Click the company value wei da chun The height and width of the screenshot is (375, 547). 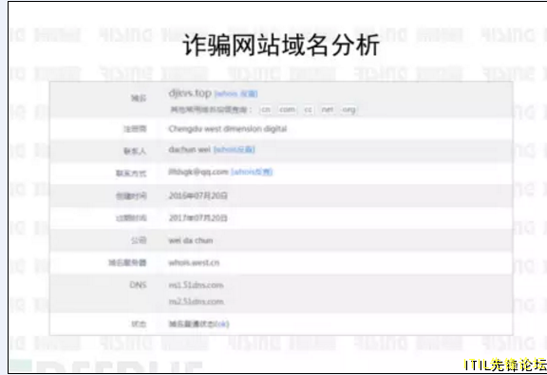(x=191, y=240)
